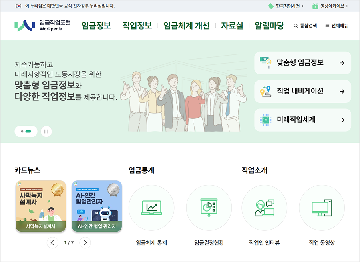Click the 맞춤형 임금정보 button
360x262 pixels.
point(302,63)
